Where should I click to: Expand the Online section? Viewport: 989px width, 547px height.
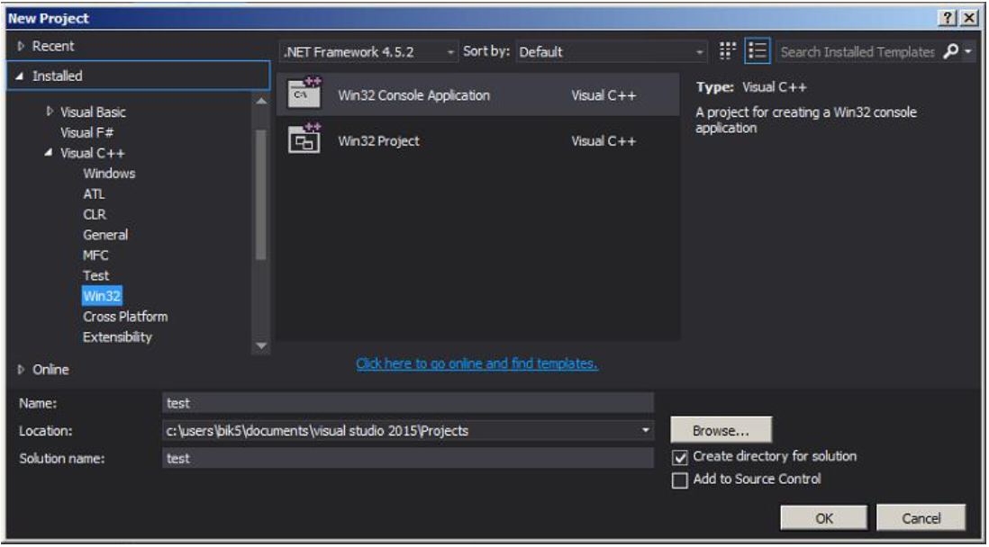tap(22, 369)
